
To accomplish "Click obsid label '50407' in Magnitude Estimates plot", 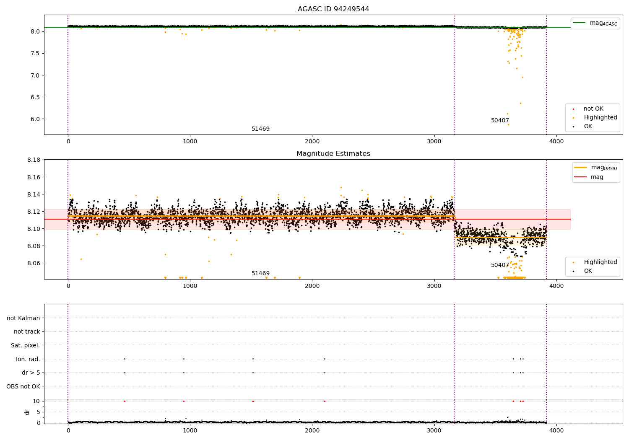I will pyautogui.click(x=500, y=265).
